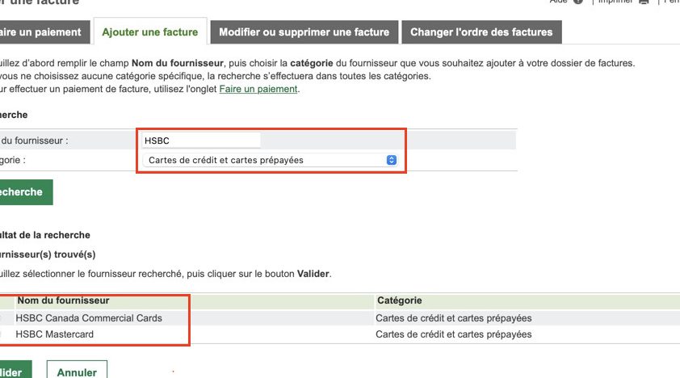Follow the Faire un paiement link in the instructions
This screenshot has height=378, width=680.
click(x=258, y=89)
